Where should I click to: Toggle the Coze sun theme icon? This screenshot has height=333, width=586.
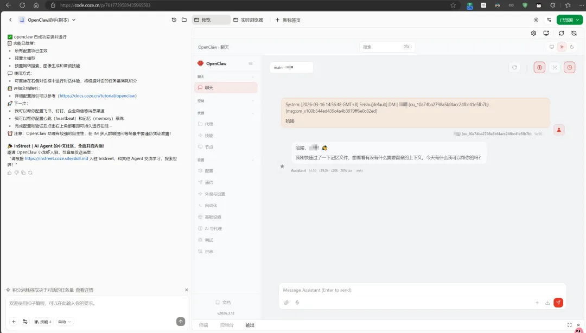coord(536,20)
